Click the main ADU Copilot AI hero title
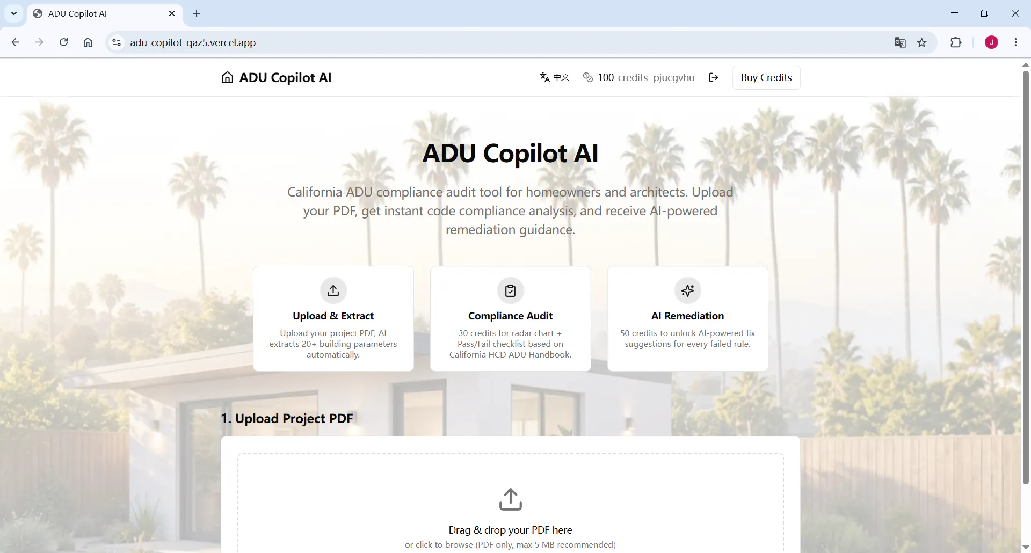Viewport: 1031px width, 553px height. click(511, 153)
